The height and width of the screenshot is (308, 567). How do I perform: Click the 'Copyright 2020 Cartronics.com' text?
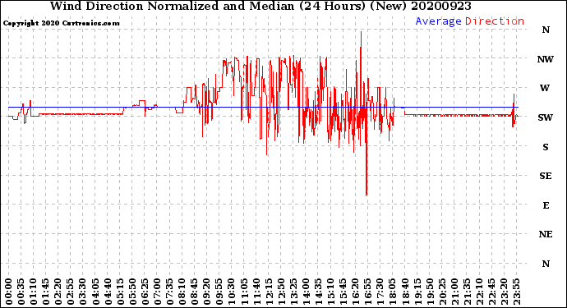click(61, 23)
